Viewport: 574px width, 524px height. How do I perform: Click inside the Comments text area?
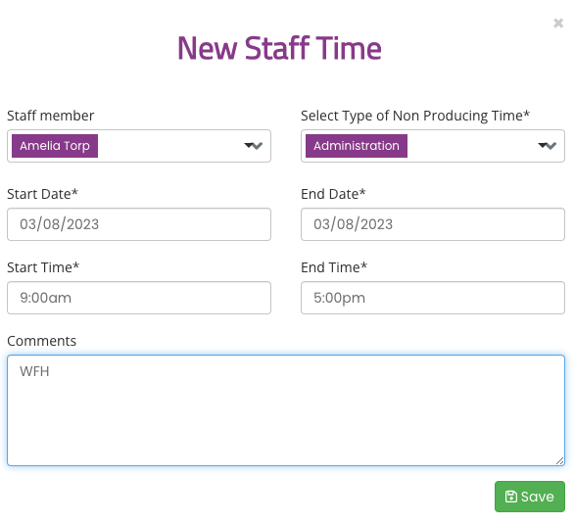click(x=286, y=410)
